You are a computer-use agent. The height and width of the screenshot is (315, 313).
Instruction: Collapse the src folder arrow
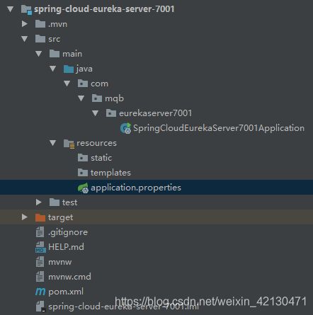(x=24, y=39)
